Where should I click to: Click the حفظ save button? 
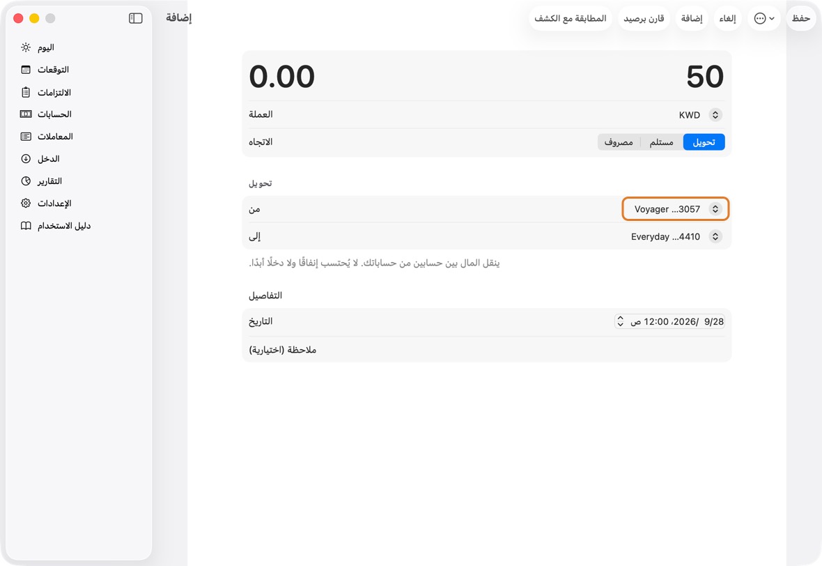point(801,18)
